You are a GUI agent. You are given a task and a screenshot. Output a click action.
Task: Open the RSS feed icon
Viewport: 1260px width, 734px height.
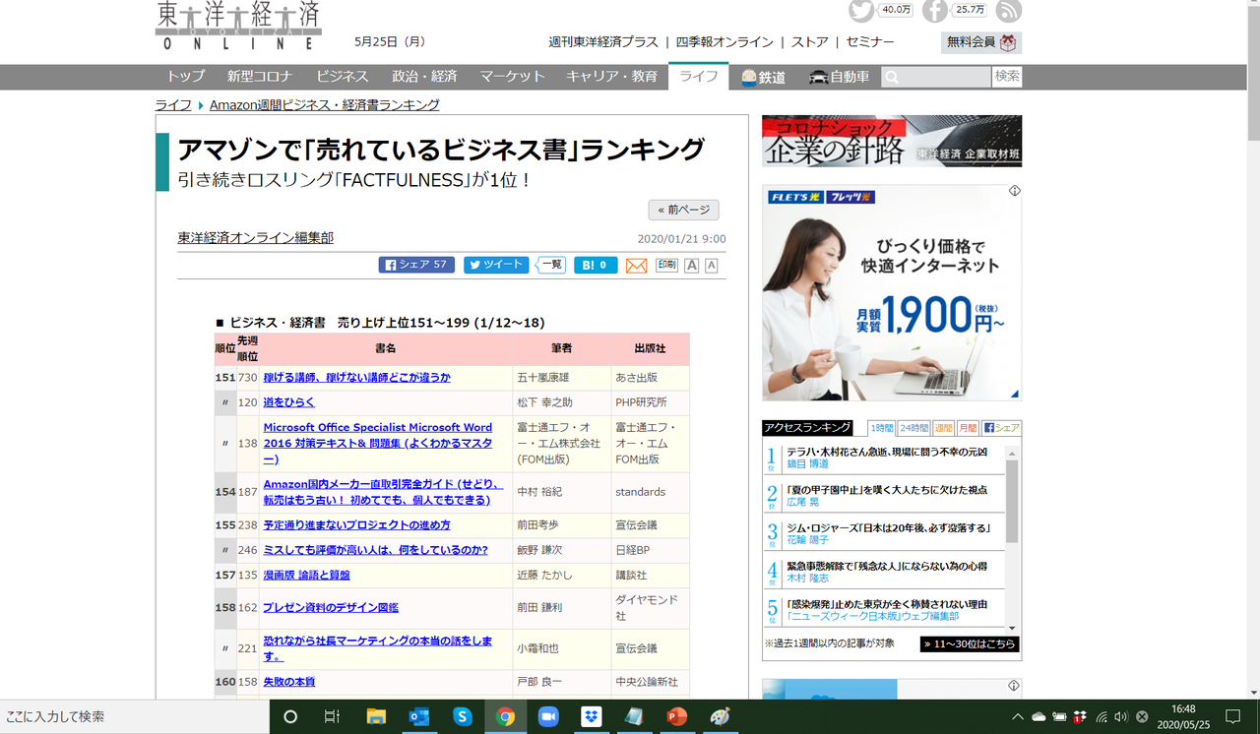(1009, 10)
